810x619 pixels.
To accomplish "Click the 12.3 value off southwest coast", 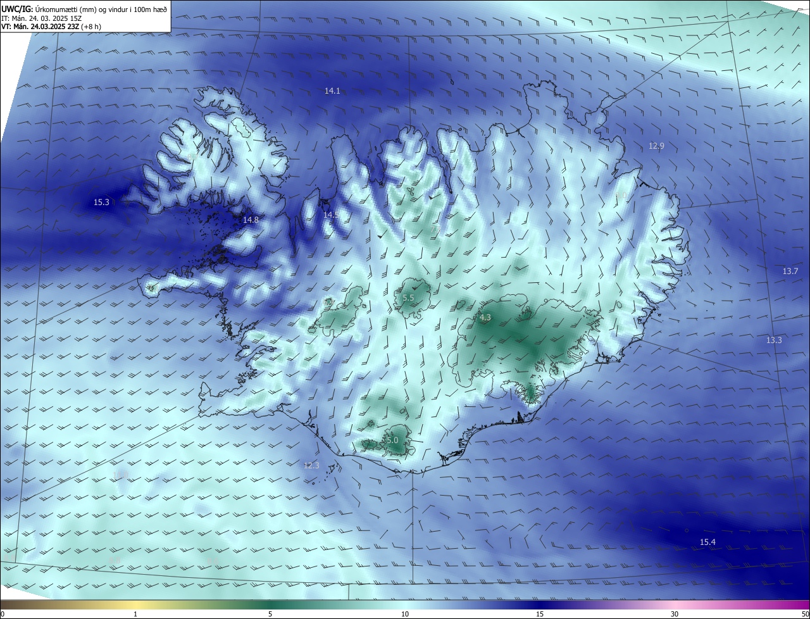I will click(x=311, y=466).
